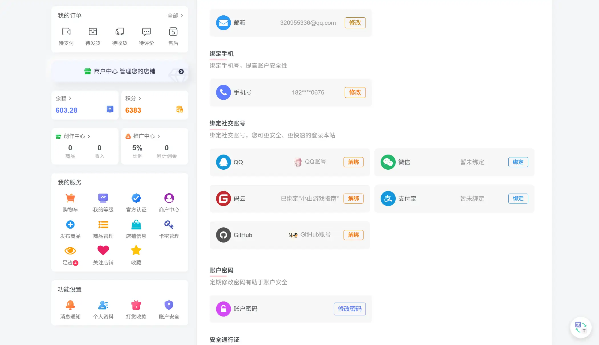Screen dimensions: 599x345
Task: Click 修改密码 change password button
Action: point(350,309)
